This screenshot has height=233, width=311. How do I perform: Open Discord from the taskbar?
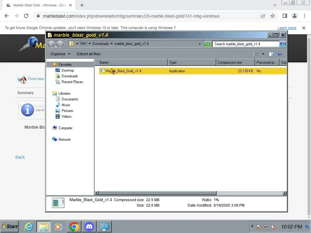click(89, 226)
